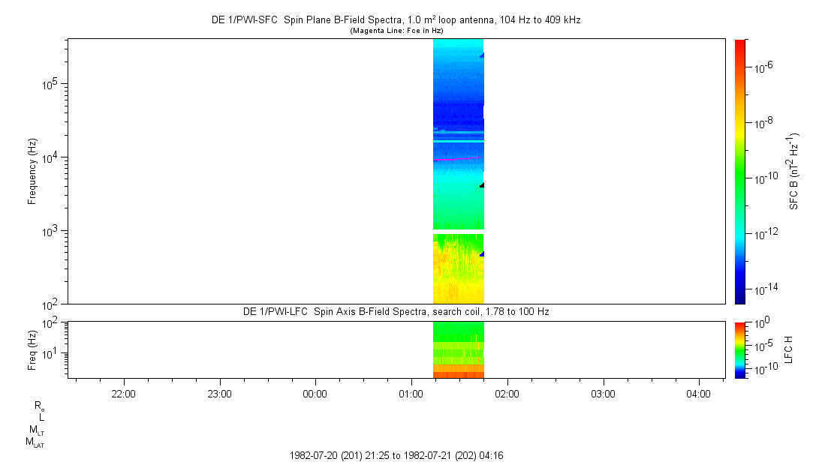
Task: Click the MLAT ephemeris row label
Action: [35, 442]
